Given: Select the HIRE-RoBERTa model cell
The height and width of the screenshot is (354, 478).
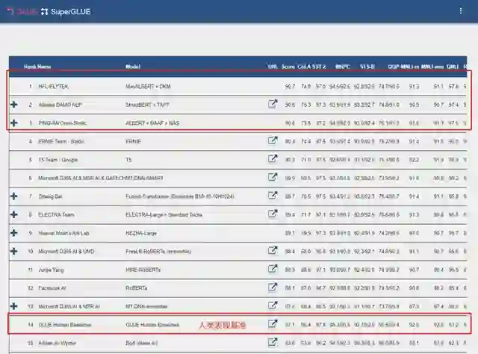Looking at the screenshot, I should coord(143,270).
